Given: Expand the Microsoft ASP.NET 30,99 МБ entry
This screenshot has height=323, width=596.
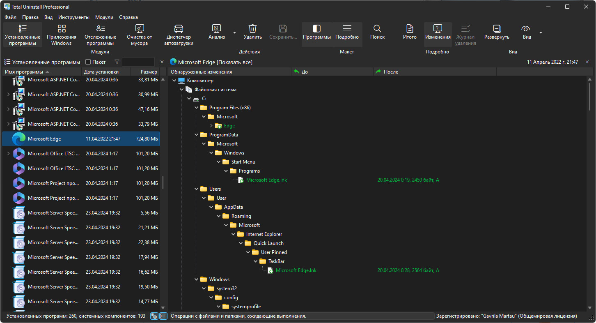Looking at the screenshot, I should tap(8, 95).
